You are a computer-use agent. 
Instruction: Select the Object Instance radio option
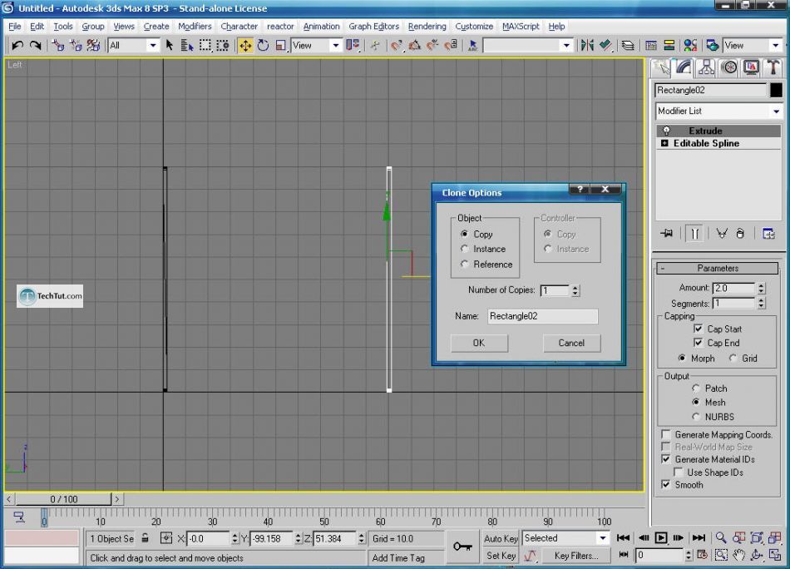tap(464, 249)
